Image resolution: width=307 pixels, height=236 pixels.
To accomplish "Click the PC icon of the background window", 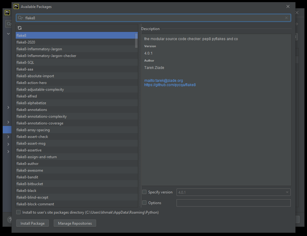I will (x=7, y=13).
